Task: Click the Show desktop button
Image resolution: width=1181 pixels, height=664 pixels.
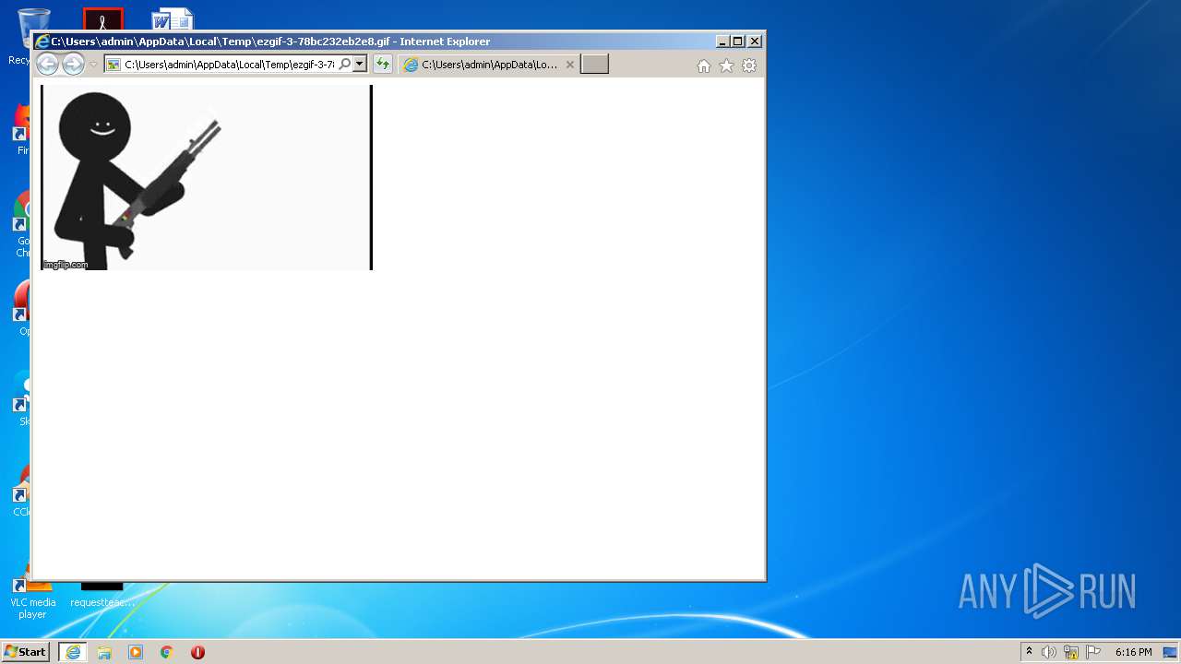Action: click(1170, 652)
